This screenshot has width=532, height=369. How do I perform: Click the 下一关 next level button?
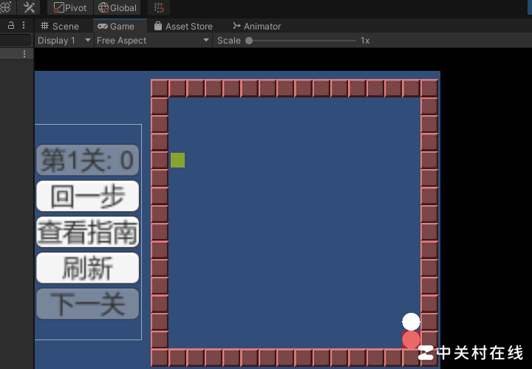87,304
